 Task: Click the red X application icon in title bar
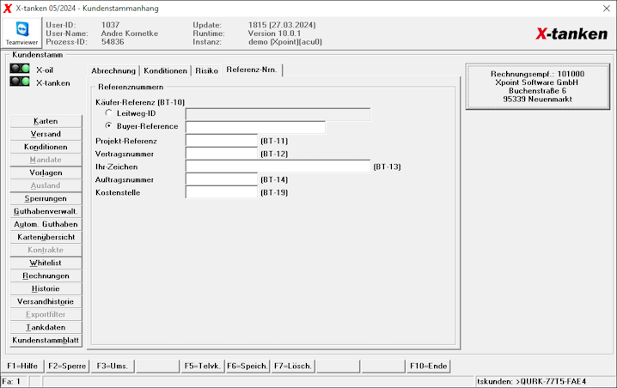tap(8, 9)
